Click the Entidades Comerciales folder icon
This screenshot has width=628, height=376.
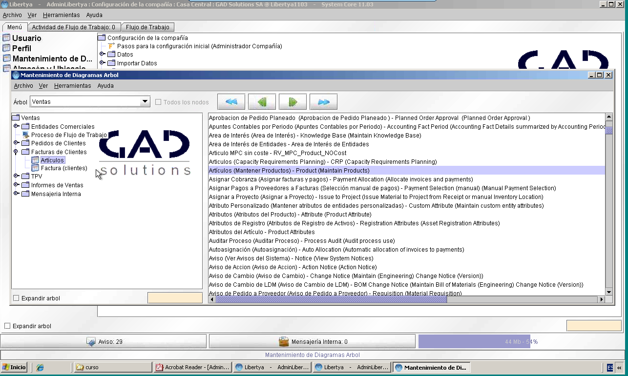click(25, 126)
